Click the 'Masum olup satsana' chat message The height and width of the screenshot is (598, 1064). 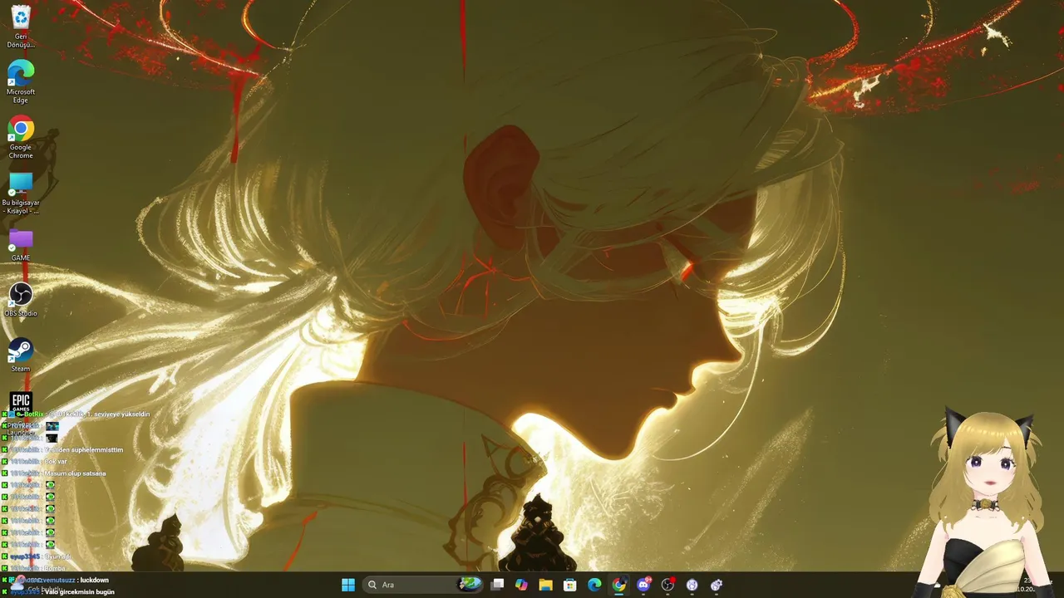(x=75, y=473)
